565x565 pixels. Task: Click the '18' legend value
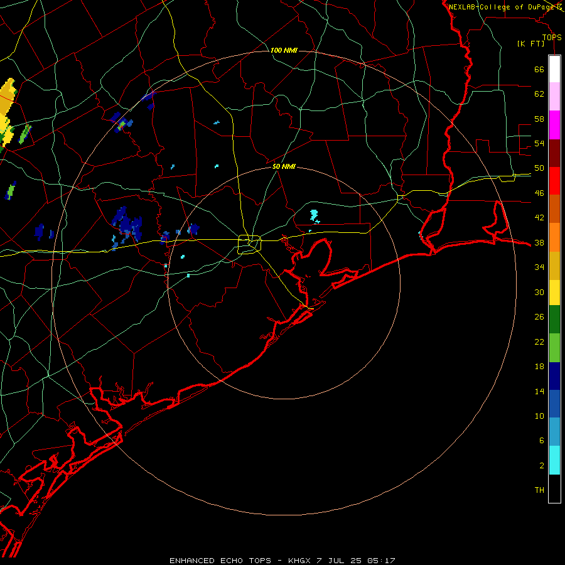point(539,367)
